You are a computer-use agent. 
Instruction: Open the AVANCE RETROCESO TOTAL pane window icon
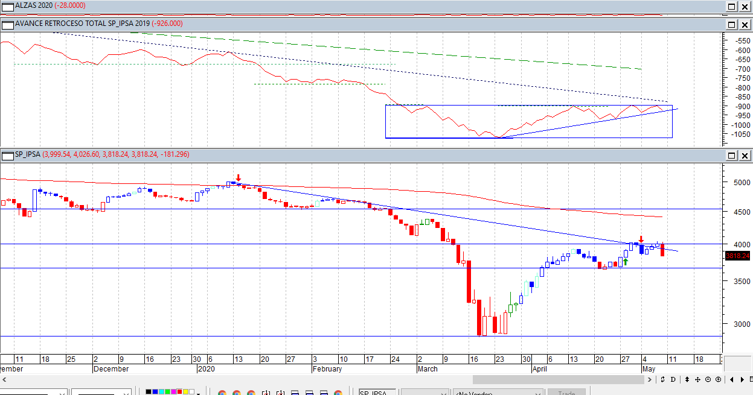click(x=7, y=24)
